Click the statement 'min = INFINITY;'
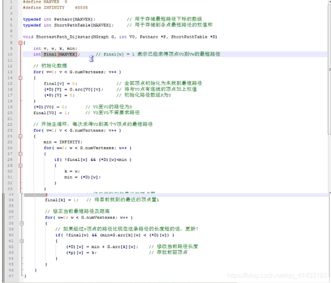The image size is (331, 283). point(63,142)
